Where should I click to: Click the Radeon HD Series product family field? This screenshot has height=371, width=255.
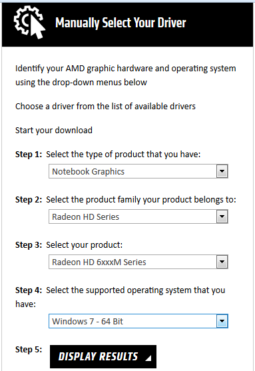138,216
